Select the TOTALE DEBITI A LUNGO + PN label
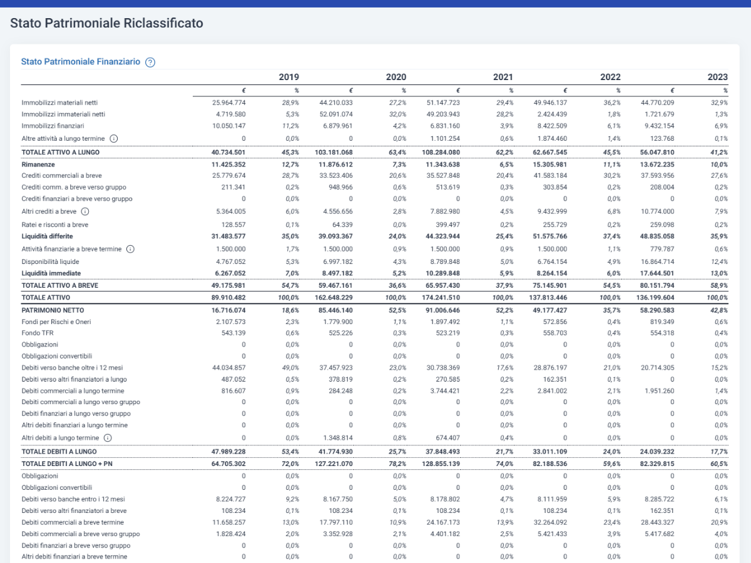Image resolution: width=751 pixels, height=563 pixels. (x=68, y=464)
